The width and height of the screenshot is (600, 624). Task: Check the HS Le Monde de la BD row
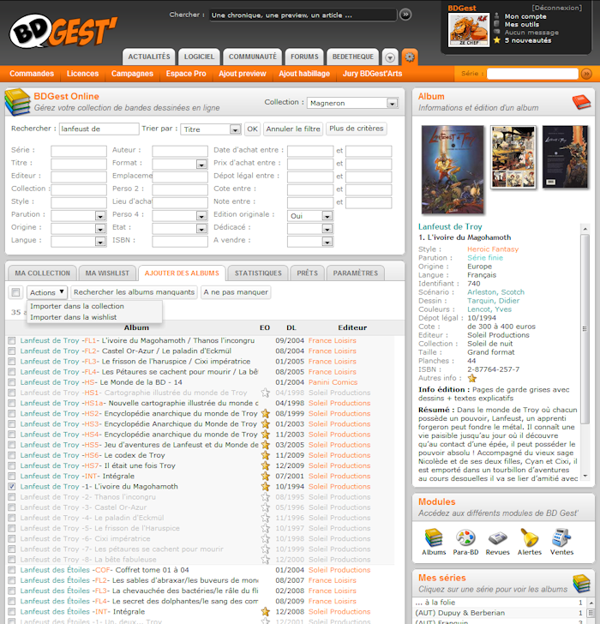[x=12, y=382]
